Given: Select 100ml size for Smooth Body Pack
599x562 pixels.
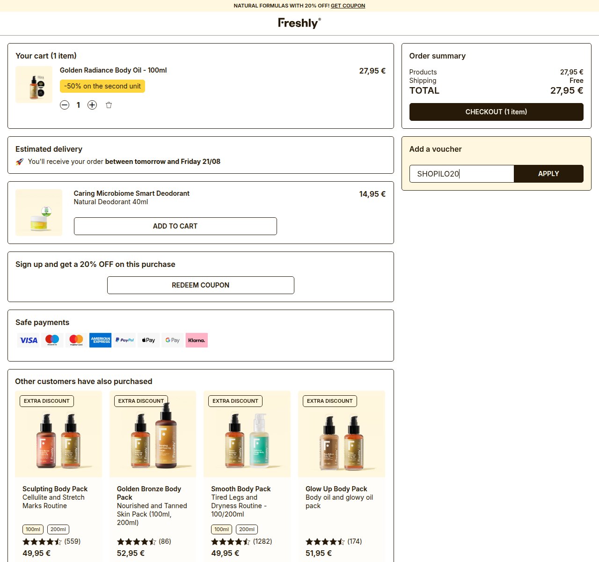Looking at the screenshot, I should click(221, 529).
